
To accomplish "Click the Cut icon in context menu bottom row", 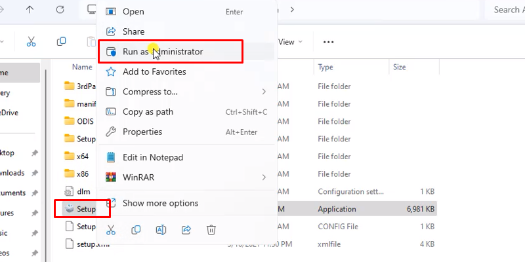I will click(111, 229).
